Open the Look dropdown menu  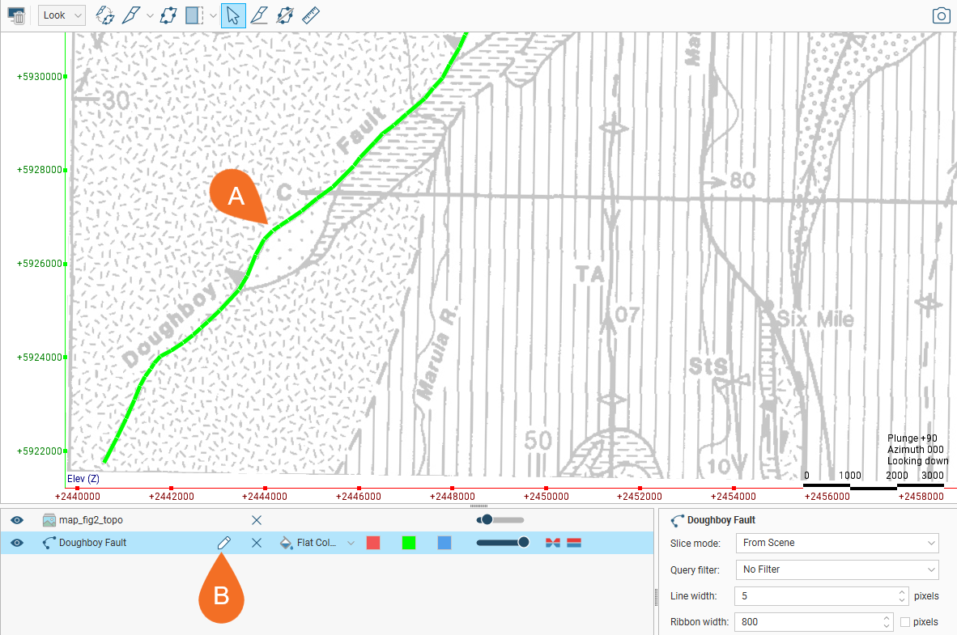point(62,15)
